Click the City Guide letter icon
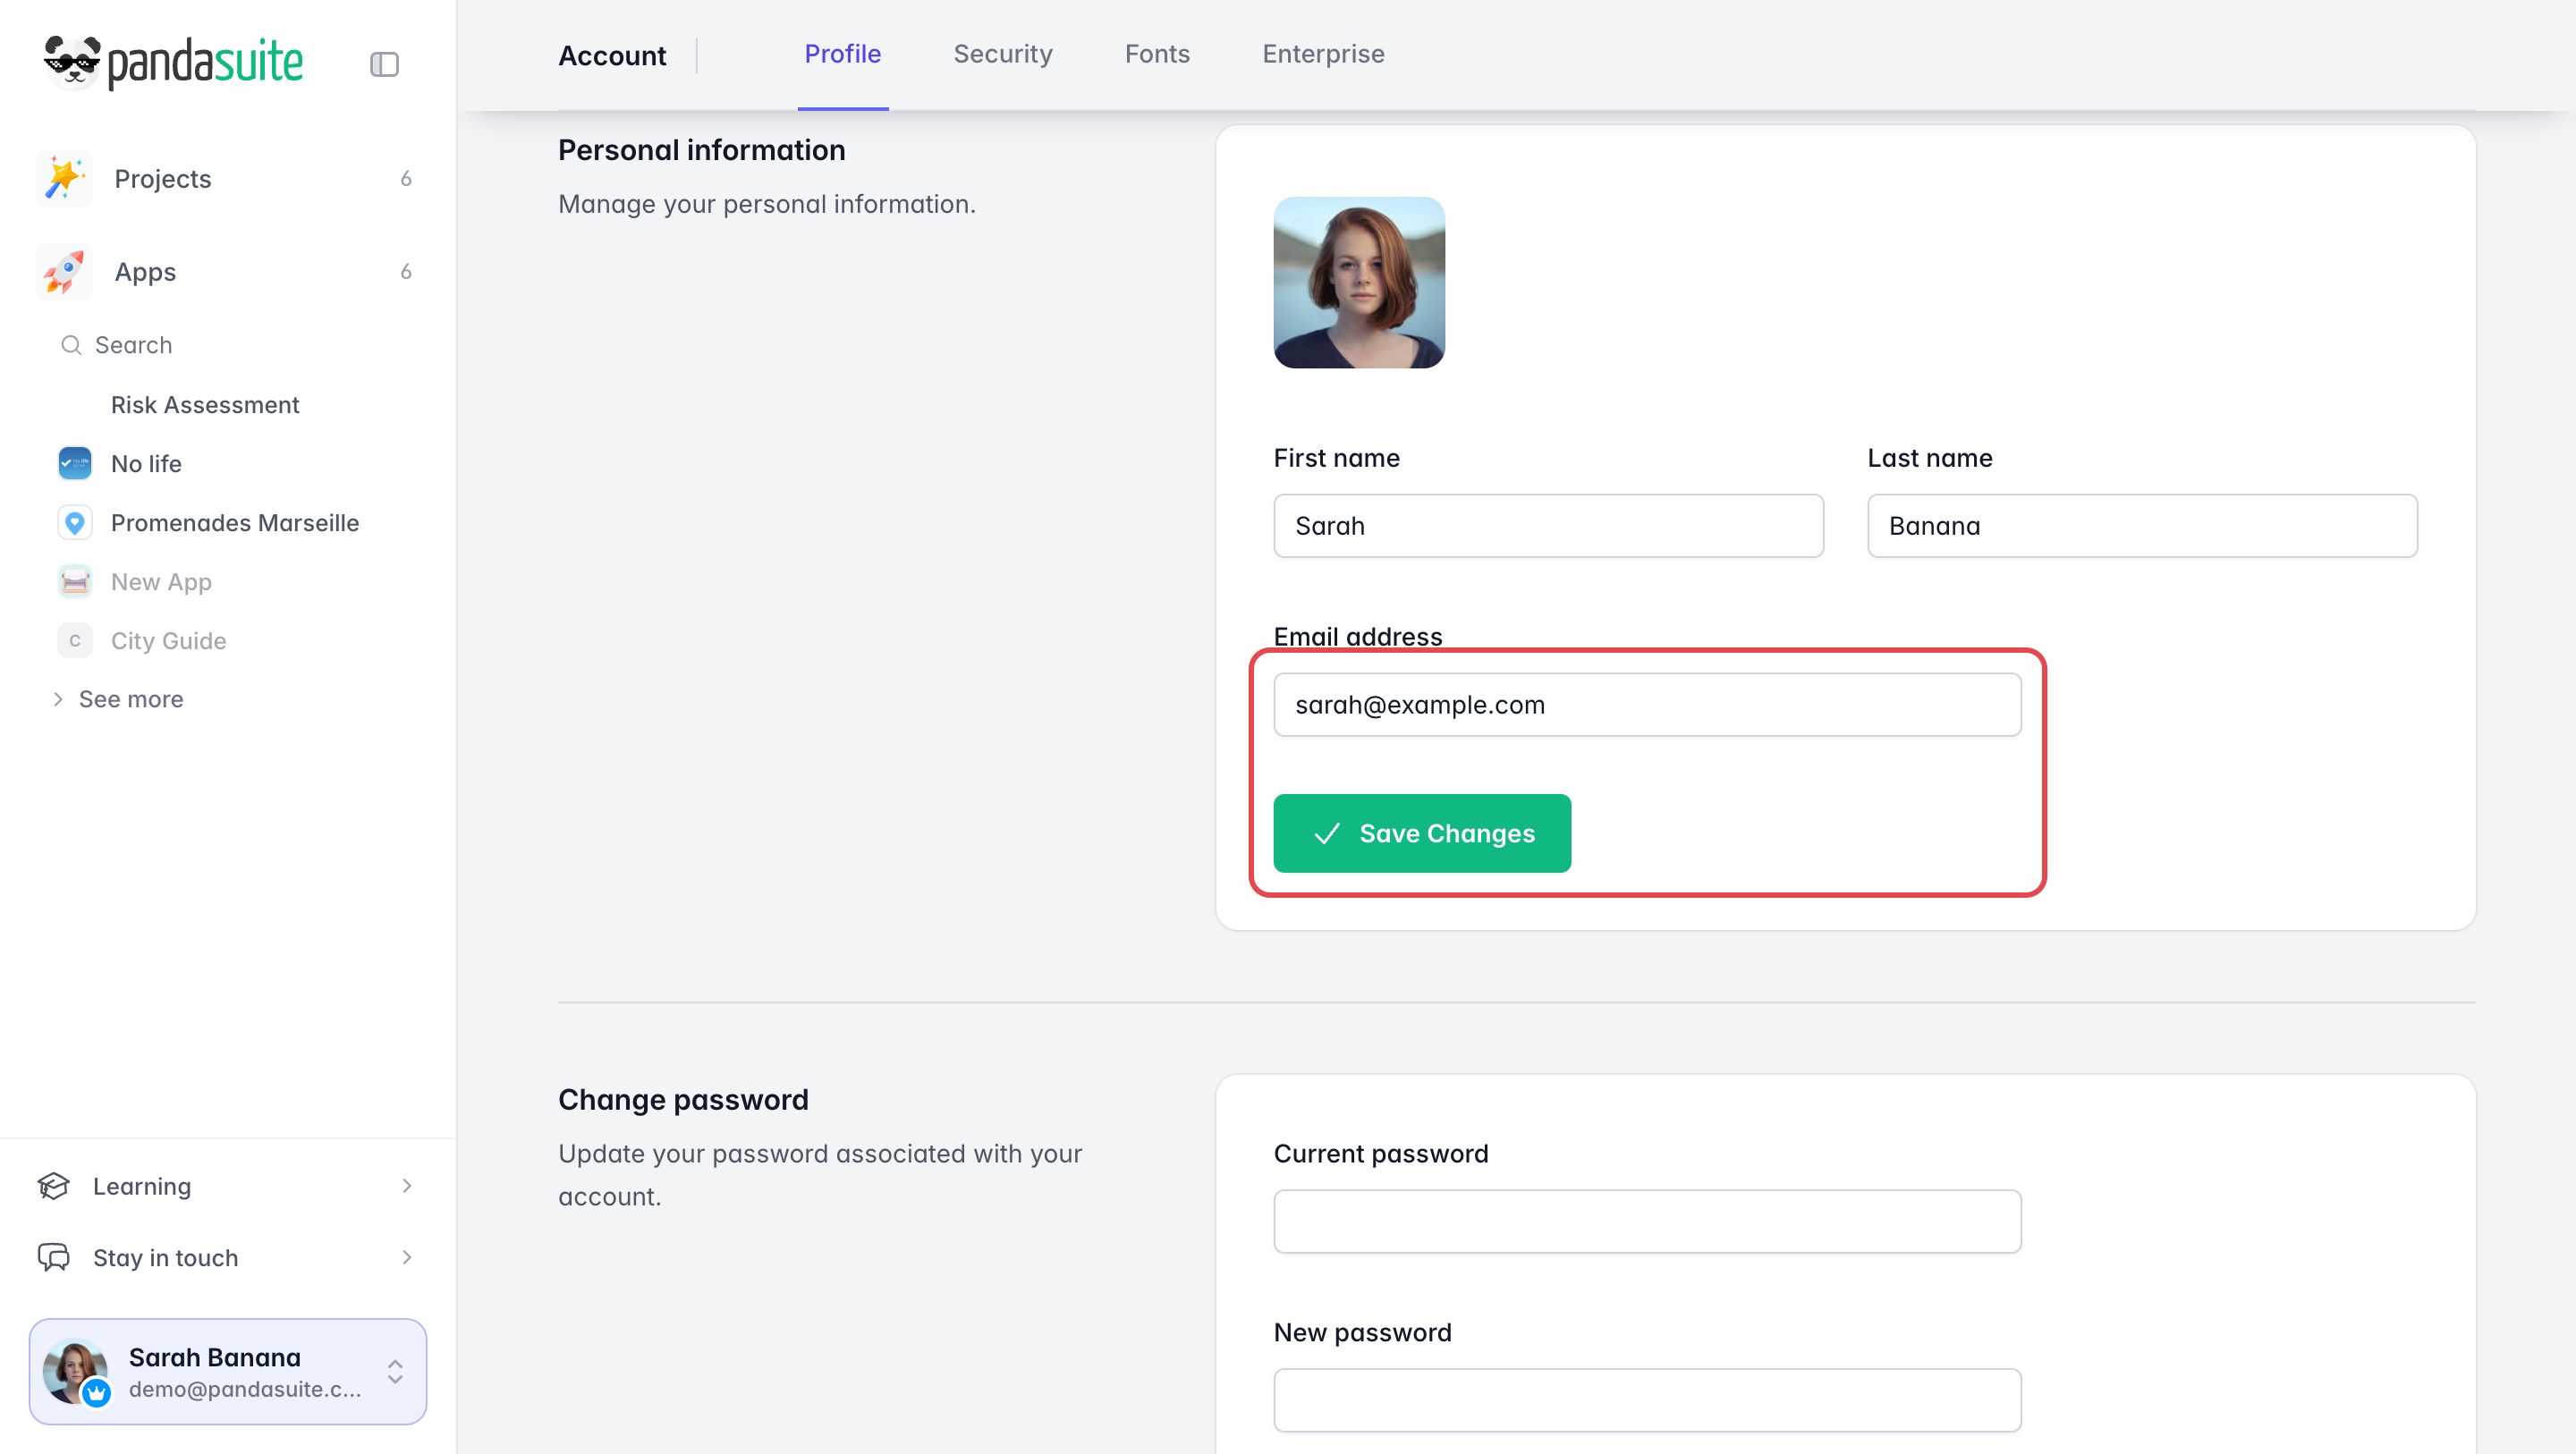This screenshot has height=1454, width=2576. (x=75, y=640)
